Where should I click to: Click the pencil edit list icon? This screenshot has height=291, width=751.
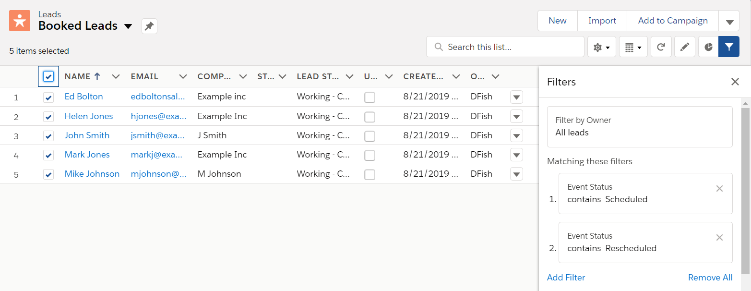pos(685,47)
